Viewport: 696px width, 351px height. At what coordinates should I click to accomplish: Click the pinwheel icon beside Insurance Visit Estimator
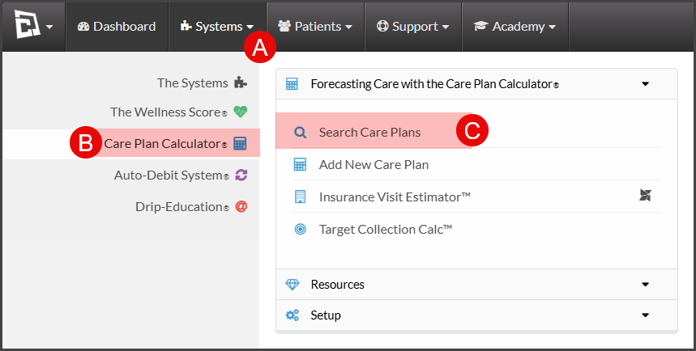(x=646, y=195)
